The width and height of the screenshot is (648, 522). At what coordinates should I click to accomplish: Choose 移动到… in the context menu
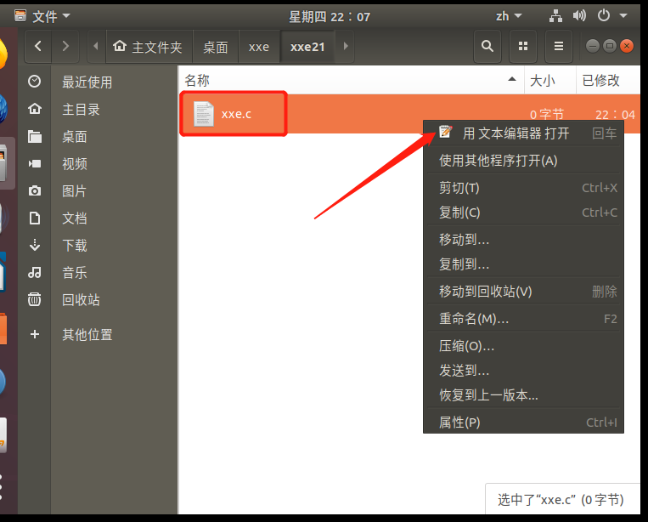[x=524, y=240]
